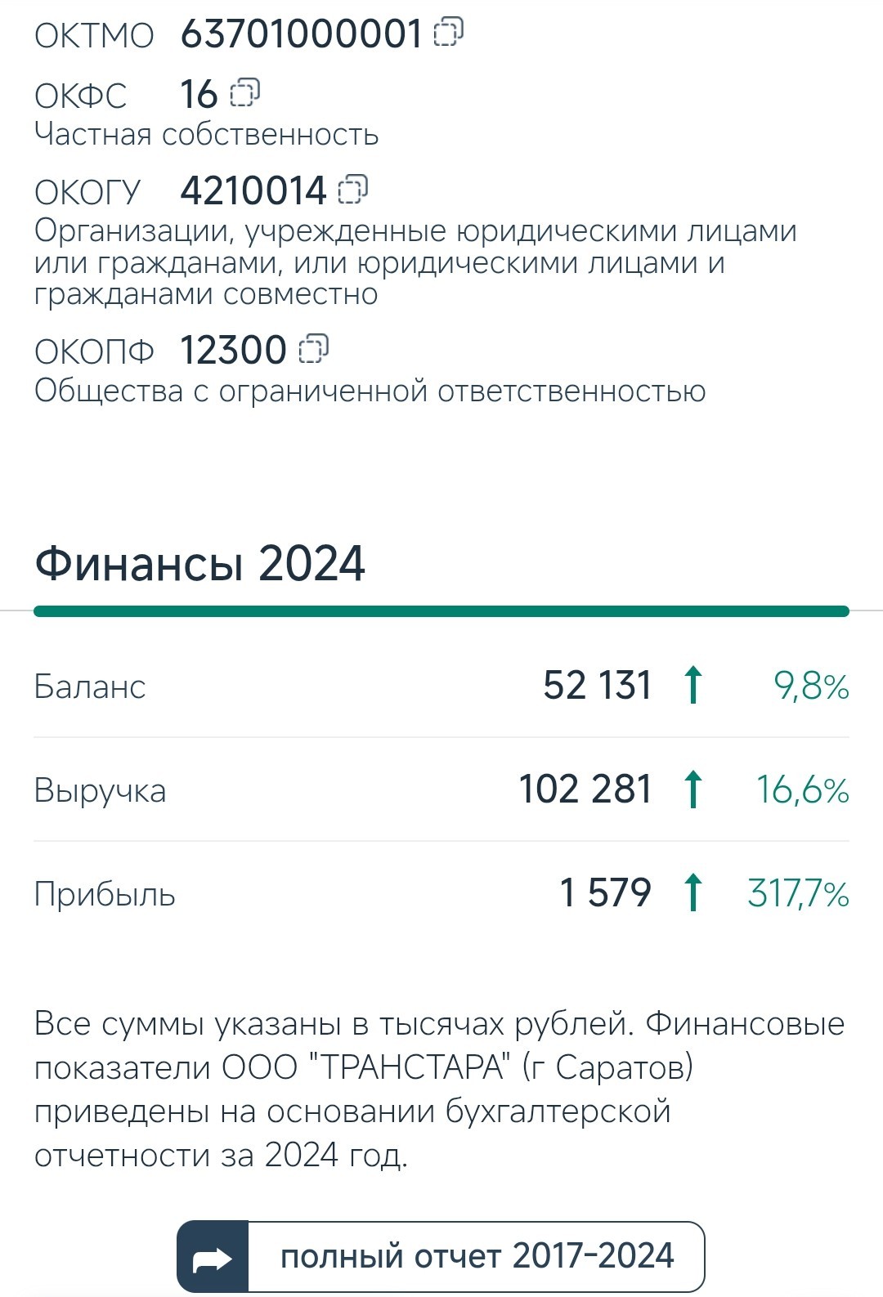Click the ОКОГУ number 4210014
The image size is (883, 1297).
(x=253, y=190)
